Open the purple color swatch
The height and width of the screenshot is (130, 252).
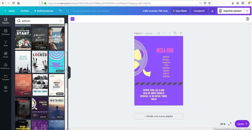[x=72, y=19]
